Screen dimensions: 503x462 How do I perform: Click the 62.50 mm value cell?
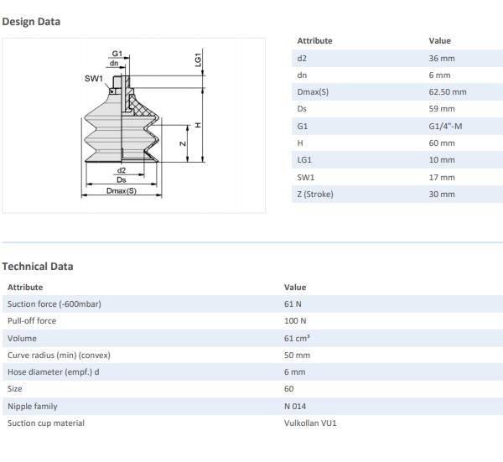(447, 91)
